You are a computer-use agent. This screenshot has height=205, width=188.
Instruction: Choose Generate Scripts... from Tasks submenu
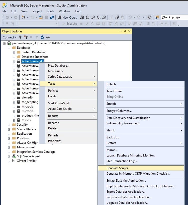(x=141, y=168)
